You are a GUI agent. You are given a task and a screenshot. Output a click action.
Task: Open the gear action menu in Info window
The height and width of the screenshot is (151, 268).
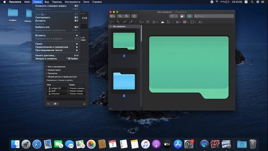coord(56,104)
